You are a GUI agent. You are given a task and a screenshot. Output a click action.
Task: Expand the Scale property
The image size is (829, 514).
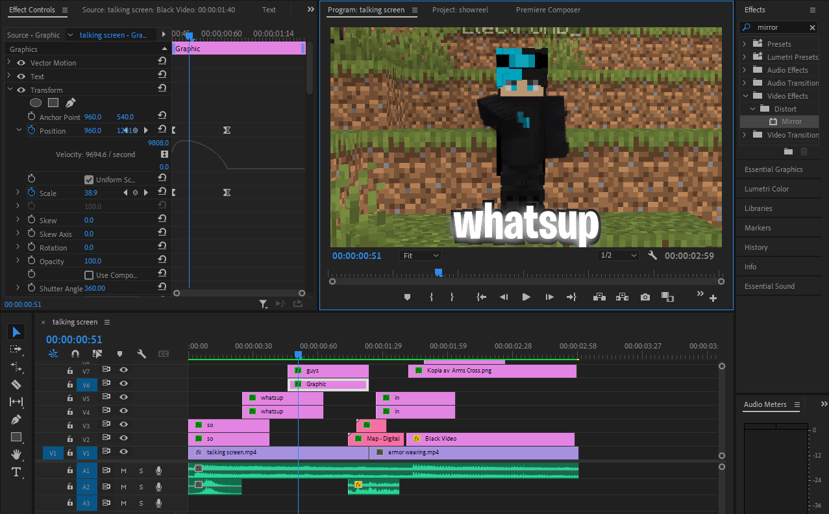point(18,193)
